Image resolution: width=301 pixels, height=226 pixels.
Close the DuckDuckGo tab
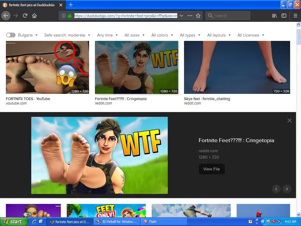61,5
